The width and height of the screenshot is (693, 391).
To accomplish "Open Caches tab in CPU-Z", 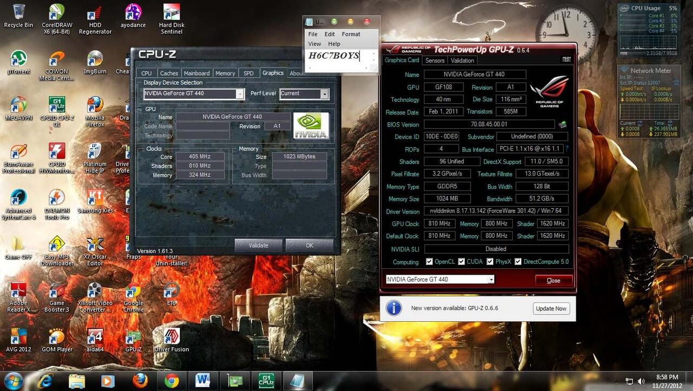I will click(x=169, y=73).
